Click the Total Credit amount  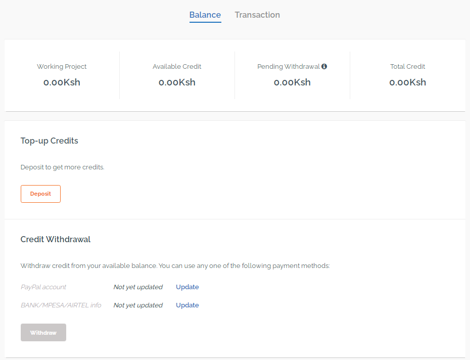point(408,82)
